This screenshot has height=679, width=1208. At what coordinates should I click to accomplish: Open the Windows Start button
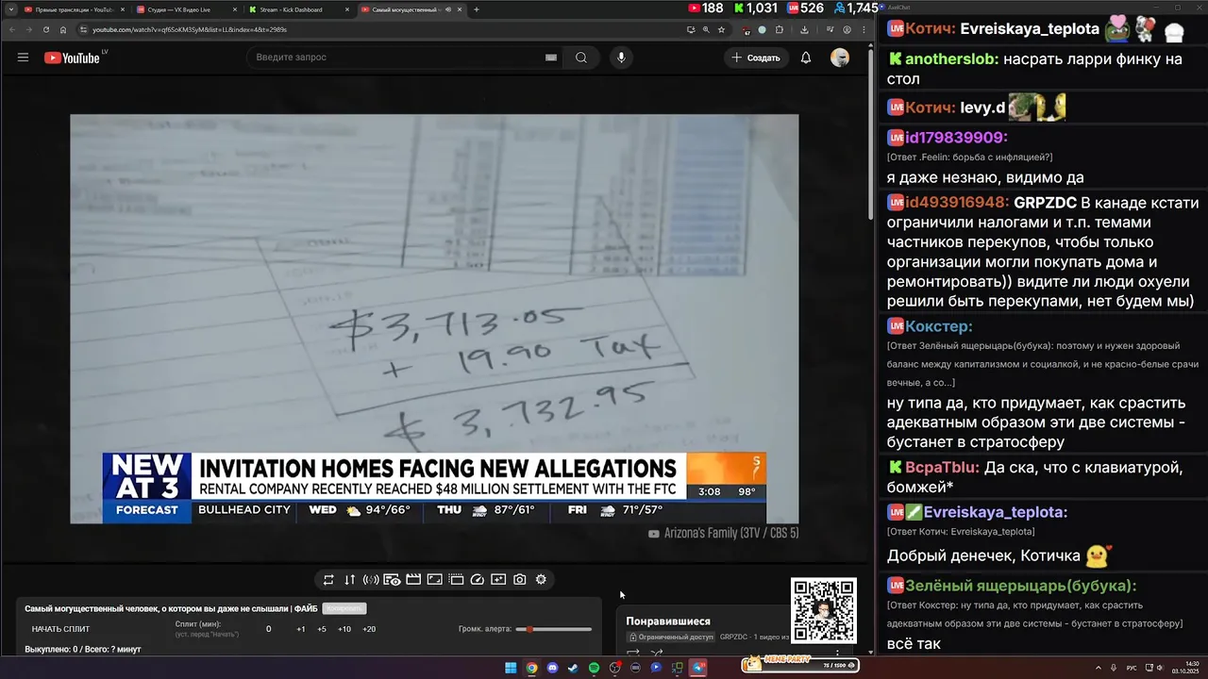click(x=511, y=668)
